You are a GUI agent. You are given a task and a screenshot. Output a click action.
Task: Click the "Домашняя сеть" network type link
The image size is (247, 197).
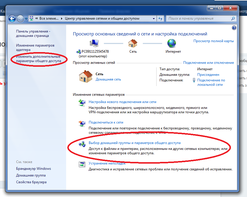point(108,79)
